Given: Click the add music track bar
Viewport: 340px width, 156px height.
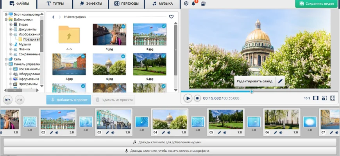Looking at the screenshot, I should (x=170, y=142).
